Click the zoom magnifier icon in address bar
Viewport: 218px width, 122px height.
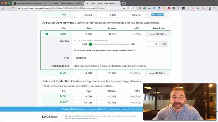point(128,8)
